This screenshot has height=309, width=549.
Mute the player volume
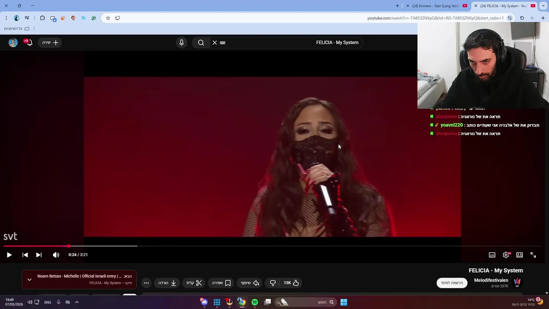(56, 255)
